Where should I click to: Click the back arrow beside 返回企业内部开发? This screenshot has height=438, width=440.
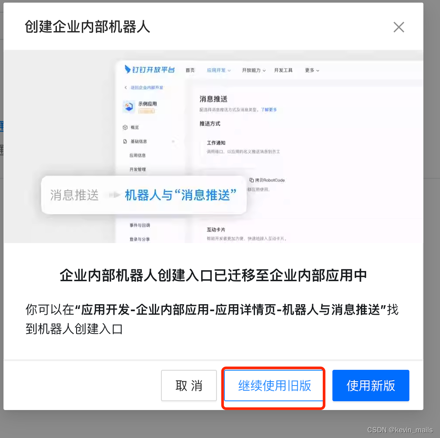tap(126, 87)
